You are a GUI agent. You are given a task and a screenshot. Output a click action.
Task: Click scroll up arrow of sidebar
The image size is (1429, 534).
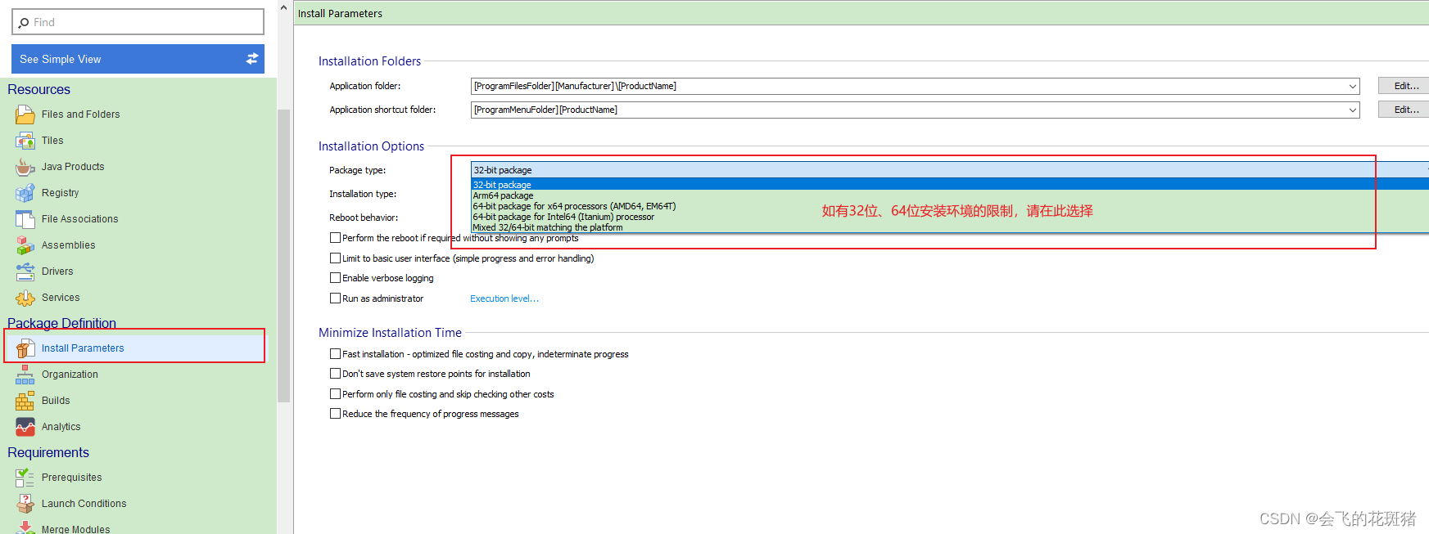(284, 7)
